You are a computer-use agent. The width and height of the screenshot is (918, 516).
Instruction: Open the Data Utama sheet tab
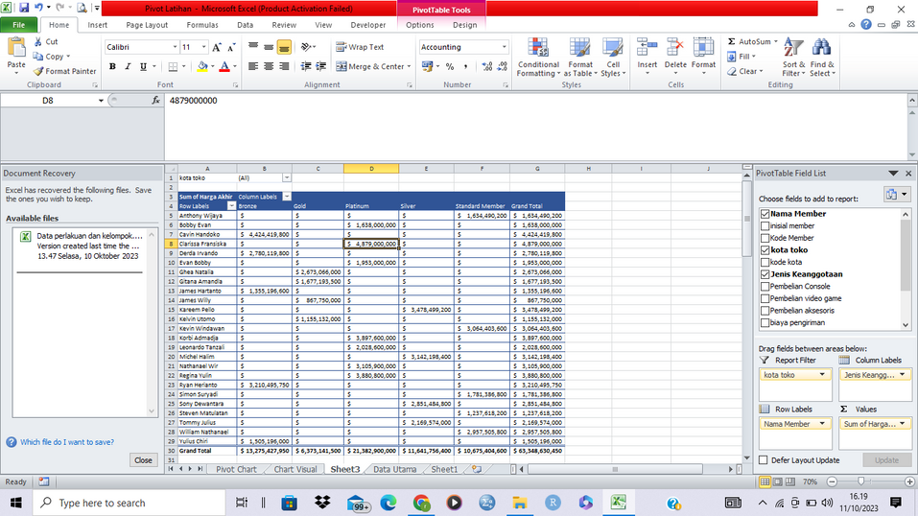pos(394,469)
